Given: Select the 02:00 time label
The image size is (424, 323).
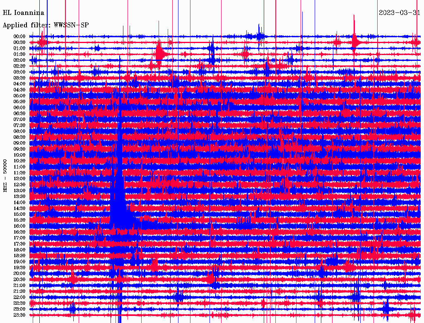Looking at the screenshot, I should pos(19,60).
